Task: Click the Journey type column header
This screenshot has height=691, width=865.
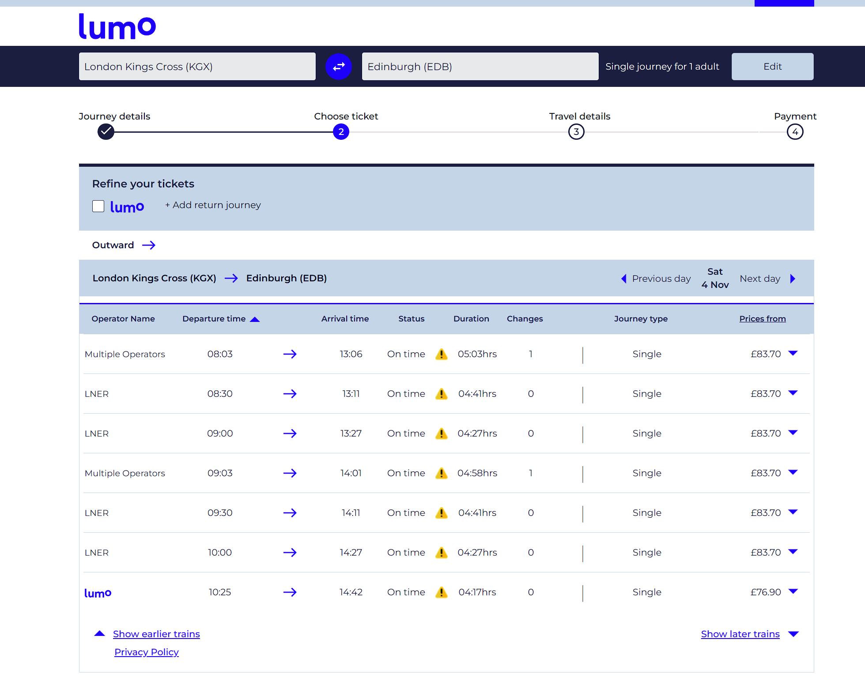Action: click(641, 319)
